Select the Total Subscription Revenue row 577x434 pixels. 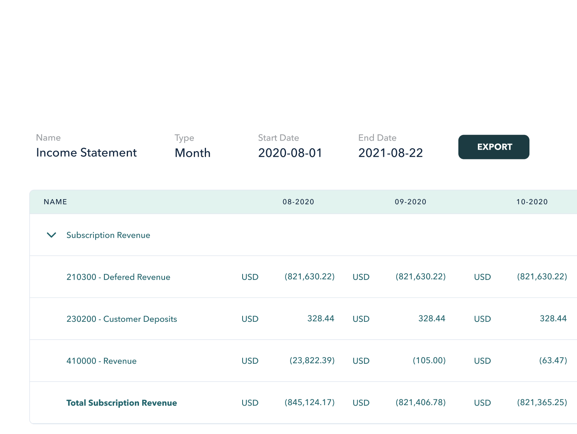click(121, 403)
